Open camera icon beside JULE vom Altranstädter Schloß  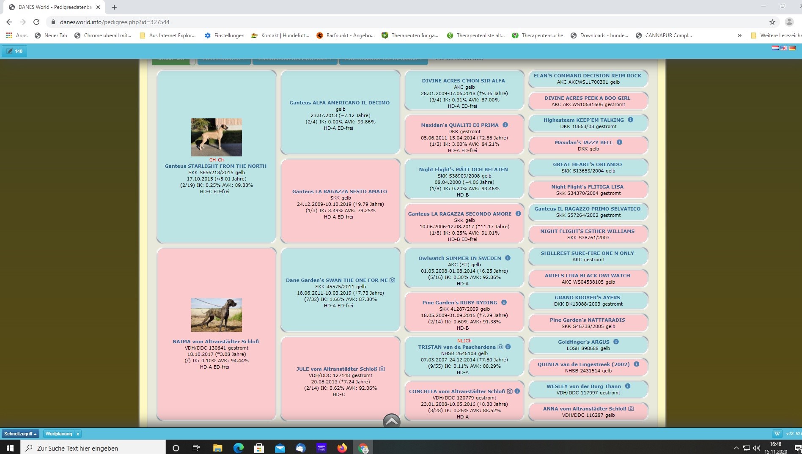point(382,369)
